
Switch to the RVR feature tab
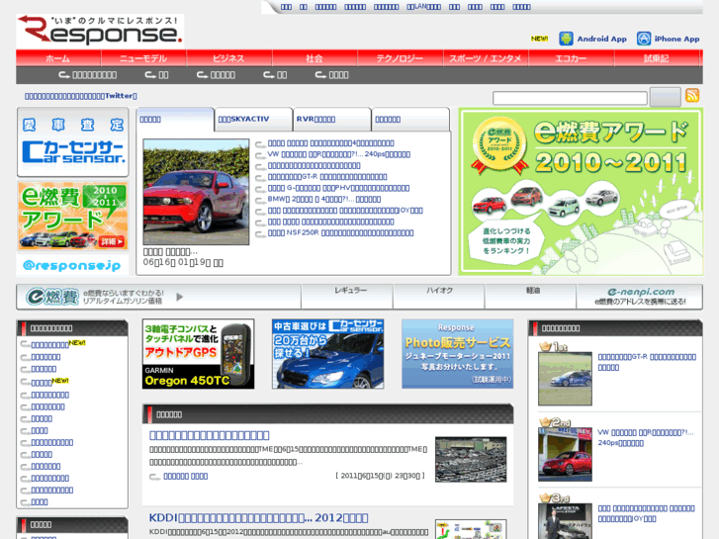331,120
